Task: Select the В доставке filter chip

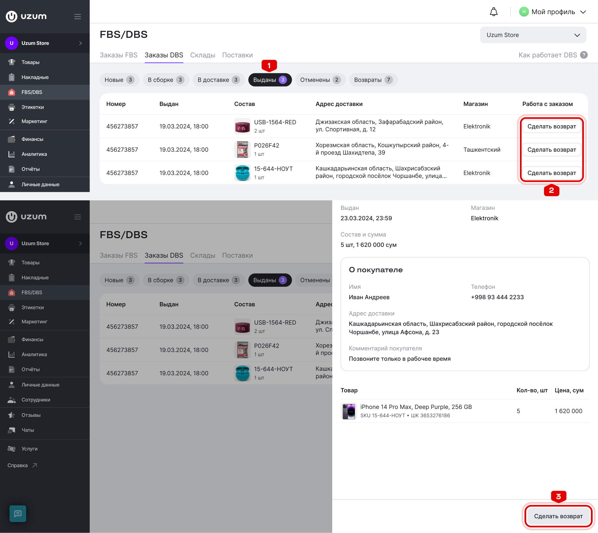Action: tap(219, 80)
